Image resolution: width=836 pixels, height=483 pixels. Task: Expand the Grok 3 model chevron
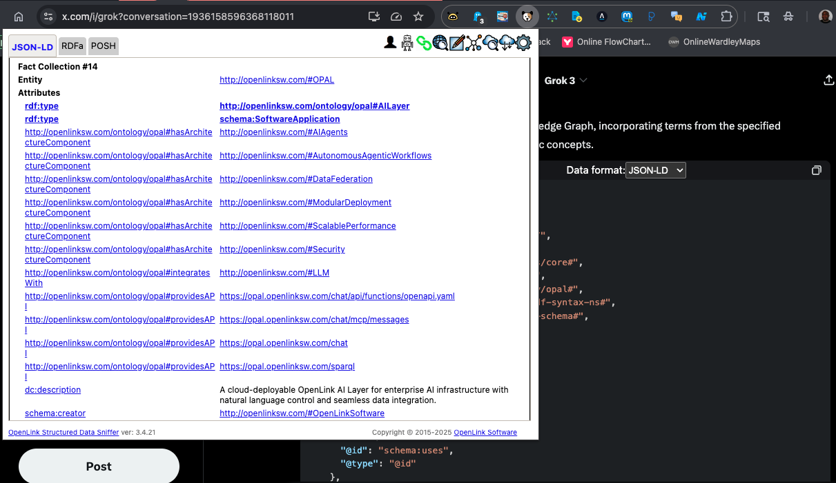(583, 81)
